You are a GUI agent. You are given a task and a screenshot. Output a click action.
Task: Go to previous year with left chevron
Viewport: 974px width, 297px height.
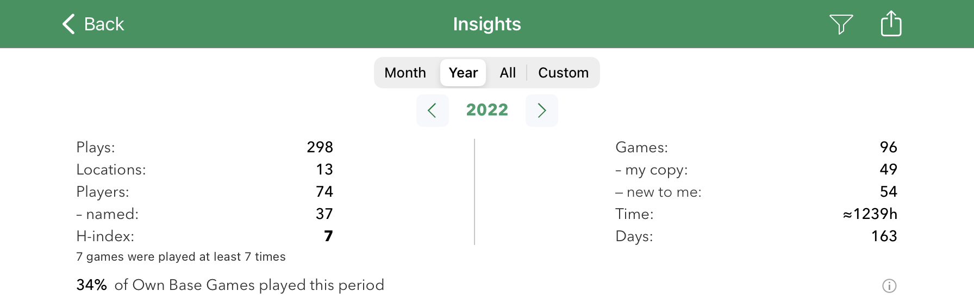(433, 111)
